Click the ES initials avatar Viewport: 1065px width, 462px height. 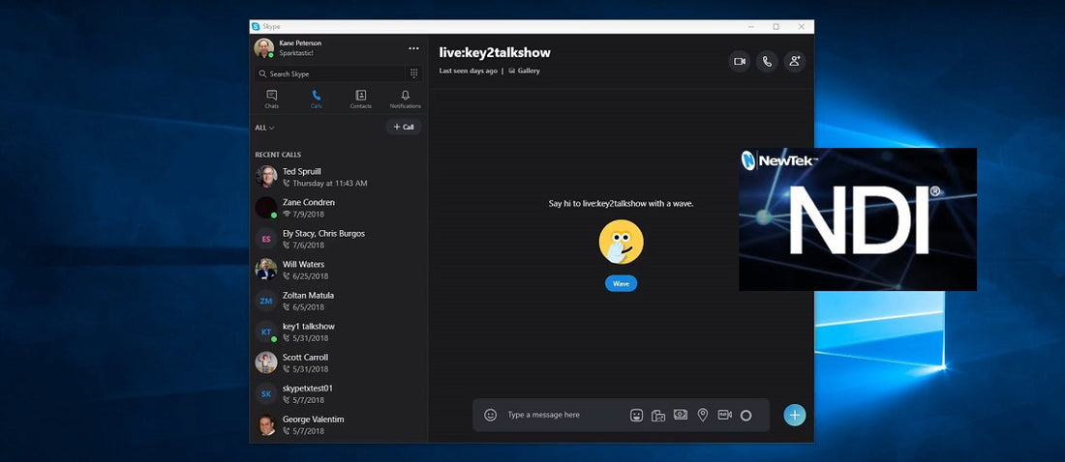(266, 239)
